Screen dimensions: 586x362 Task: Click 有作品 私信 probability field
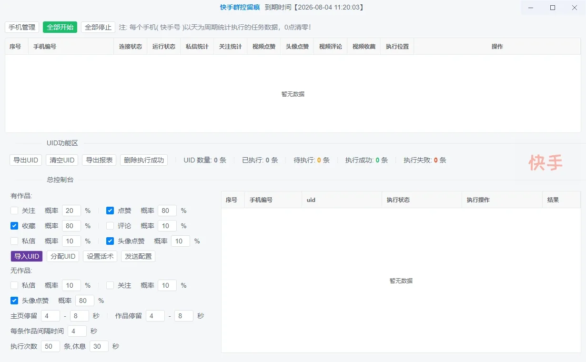(71, 241)
